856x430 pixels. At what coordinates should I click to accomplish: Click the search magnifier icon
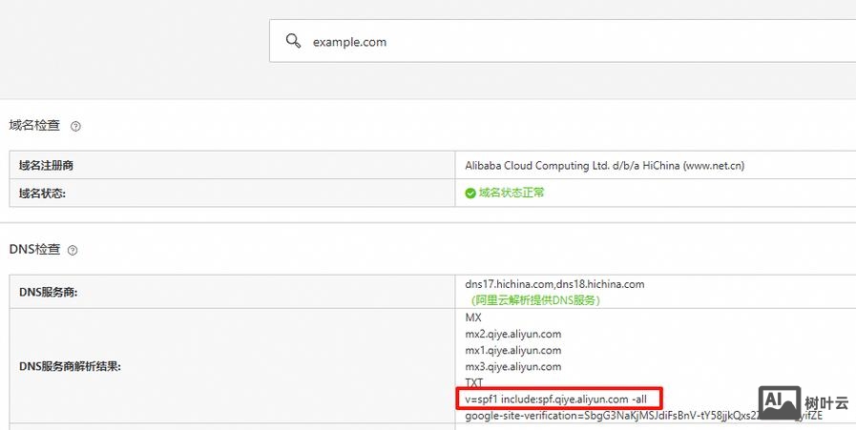pyautogui.click(x=293, y=41)
